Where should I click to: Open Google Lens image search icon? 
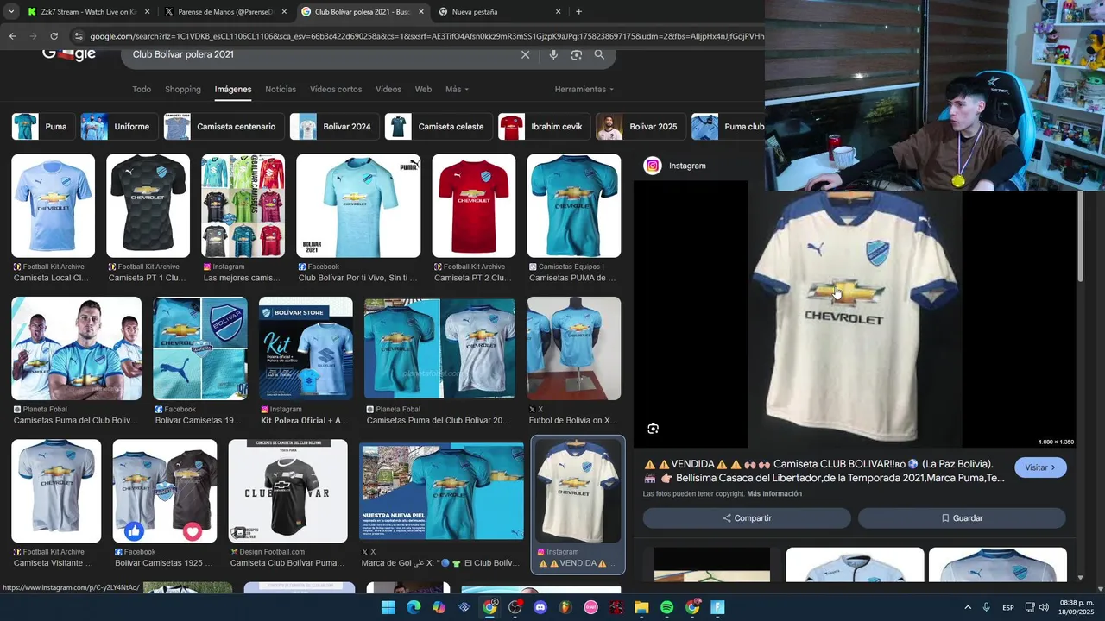(577, 54)
